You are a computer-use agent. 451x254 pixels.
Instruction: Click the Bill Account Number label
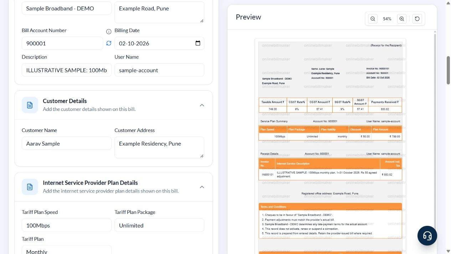click(44, 30)
